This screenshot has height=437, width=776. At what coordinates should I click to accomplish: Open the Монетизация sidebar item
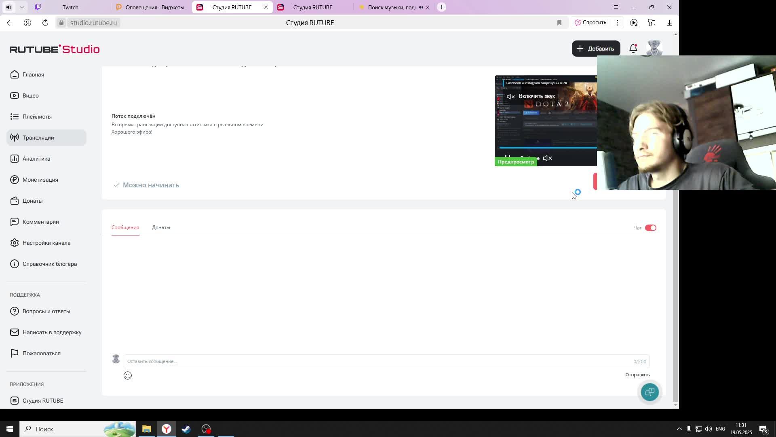(x=40, y=180)
